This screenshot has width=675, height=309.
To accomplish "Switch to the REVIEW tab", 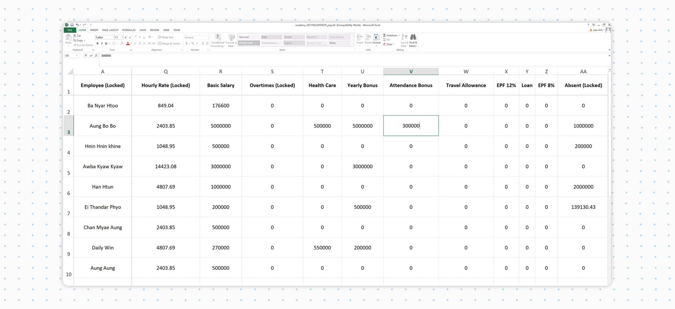I will (155, 30).
